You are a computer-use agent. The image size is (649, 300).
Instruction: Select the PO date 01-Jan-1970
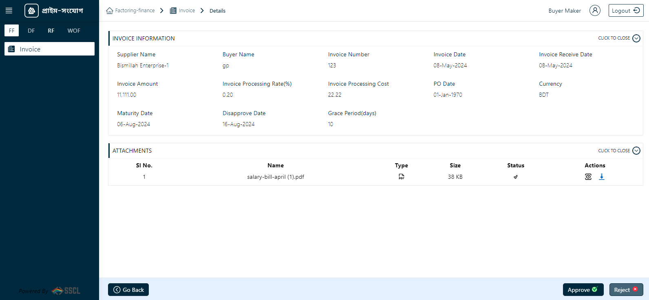[448, 95]
